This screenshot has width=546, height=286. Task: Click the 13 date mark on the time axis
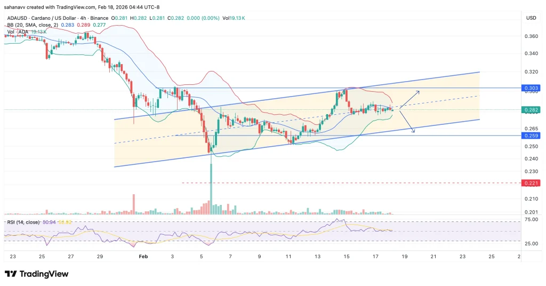pos(317,256)
